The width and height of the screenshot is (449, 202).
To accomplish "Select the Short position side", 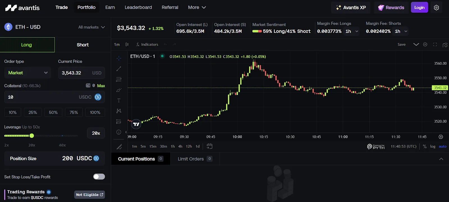I will coord(83,45).
